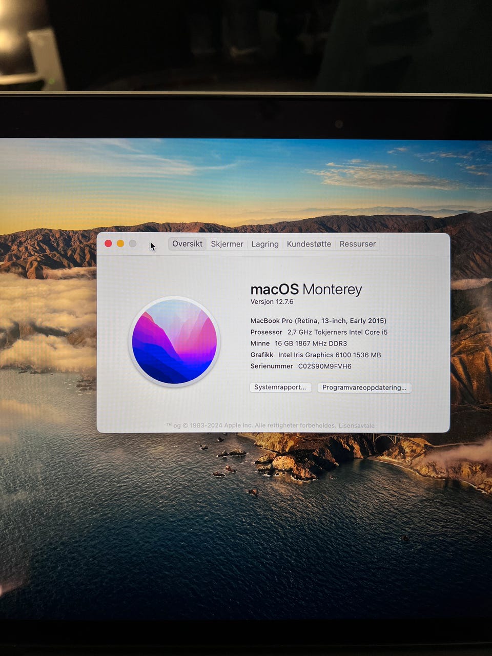The width and height of the screenshot is (492, 656).
Task: Open Programvareoppdatering... button
Action: pyautogui.click(x=364, y=387)
